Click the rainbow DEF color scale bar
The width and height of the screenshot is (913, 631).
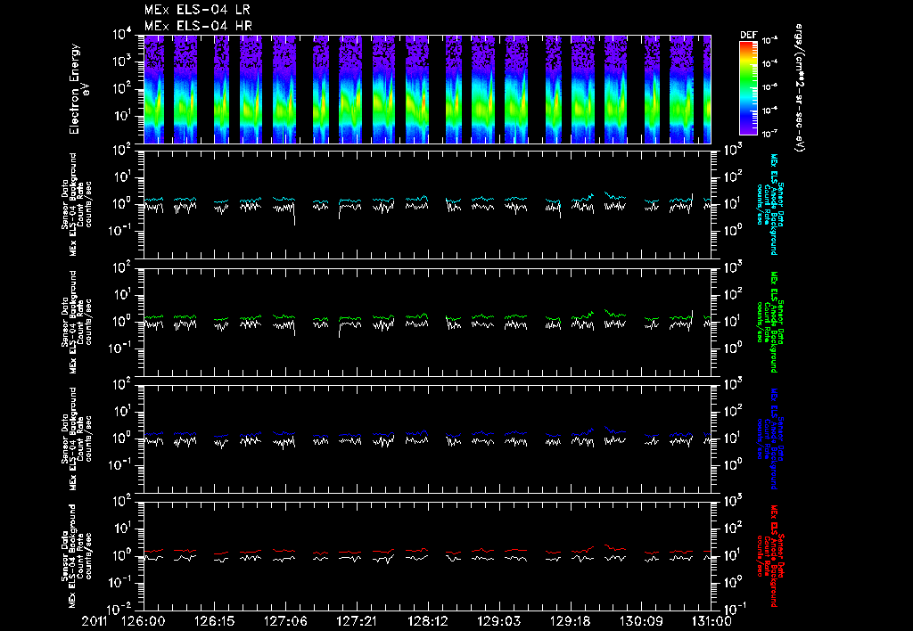point(748,88)
